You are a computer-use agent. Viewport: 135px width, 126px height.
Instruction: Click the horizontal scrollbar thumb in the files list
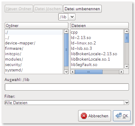point(89,72)
